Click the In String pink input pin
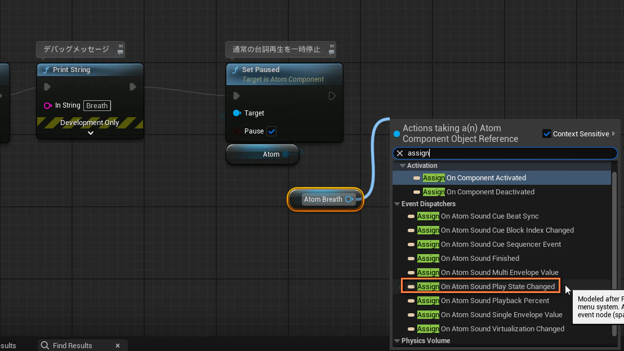The width and height of the screenshot is (624, 351). 47,105
